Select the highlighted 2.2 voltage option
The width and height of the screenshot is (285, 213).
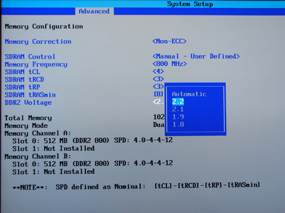click(178, 102)
